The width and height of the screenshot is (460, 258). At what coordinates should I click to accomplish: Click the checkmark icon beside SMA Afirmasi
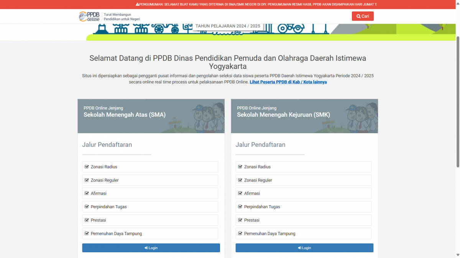point(87,193)
